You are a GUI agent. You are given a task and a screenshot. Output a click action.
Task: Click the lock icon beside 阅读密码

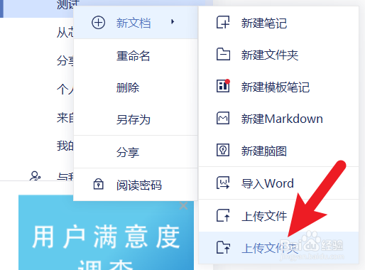(98, 184)
